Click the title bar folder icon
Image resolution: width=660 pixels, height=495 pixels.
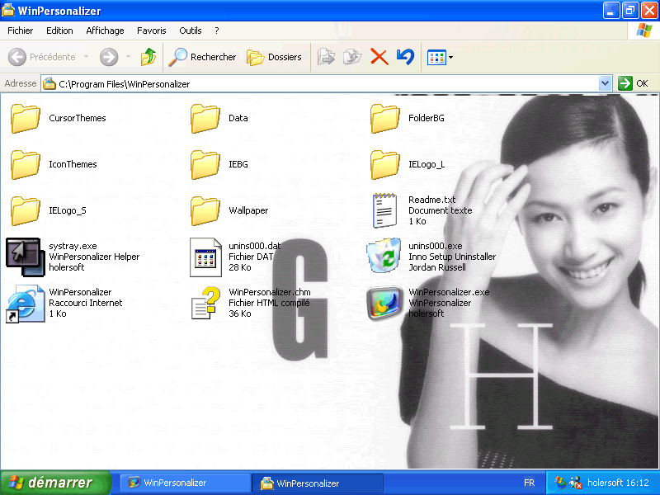[x=8, y=10]
